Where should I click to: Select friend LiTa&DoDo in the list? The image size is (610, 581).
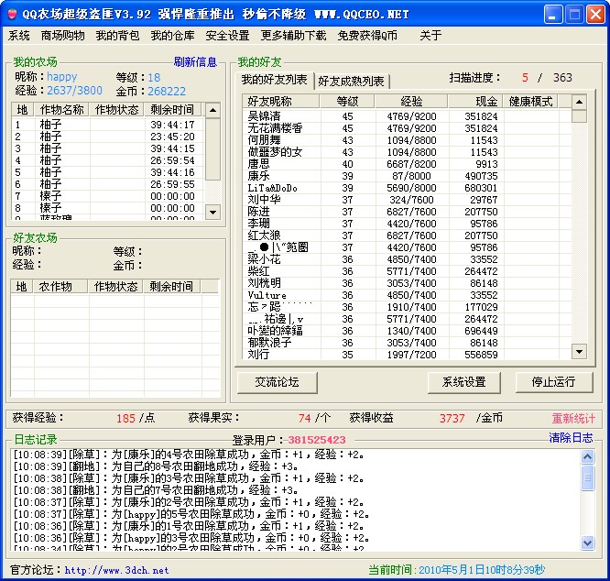(407, 188)
